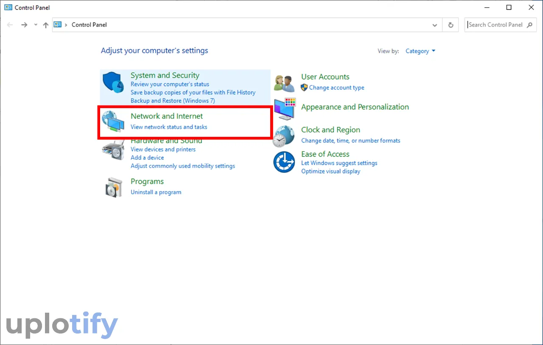The height and width of the screenshot is (345, 543).
Task: Open Ease of Access heading
Action: pyautogui.click(x=325, y=154)
